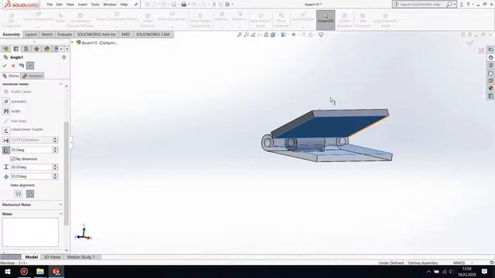Adjust the minimum value spinner arrows
495x278 pixels.
pyautogui.click(x=55, y=177)
